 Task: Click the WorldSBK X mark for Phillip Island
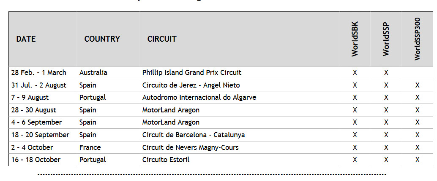coord(355,73)
